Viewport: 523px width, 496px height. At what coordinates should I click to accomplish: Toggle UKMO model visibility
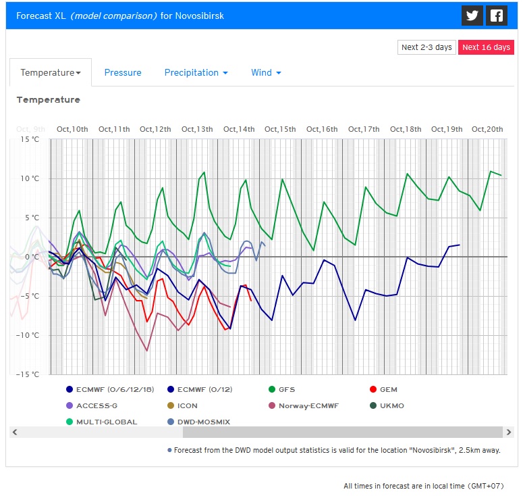click(391, 405)
